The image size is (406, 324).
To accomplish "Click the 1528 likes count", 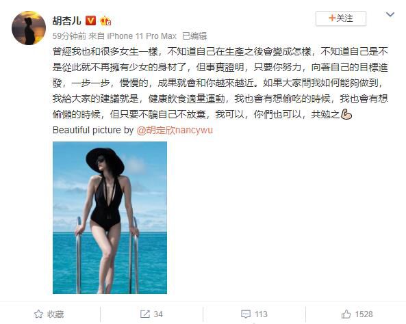I will click(364, 314).
